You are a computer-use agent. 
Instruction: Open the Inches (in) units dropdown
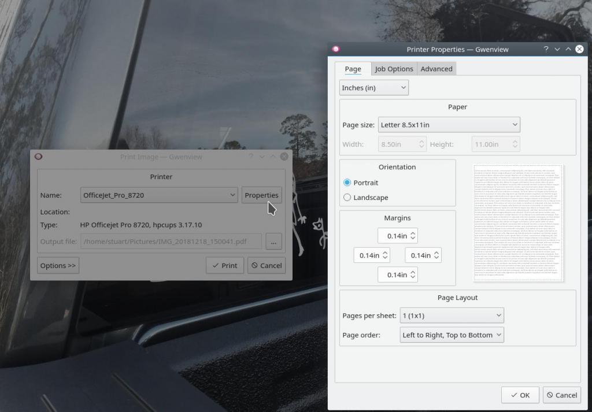tap(373, 88)
